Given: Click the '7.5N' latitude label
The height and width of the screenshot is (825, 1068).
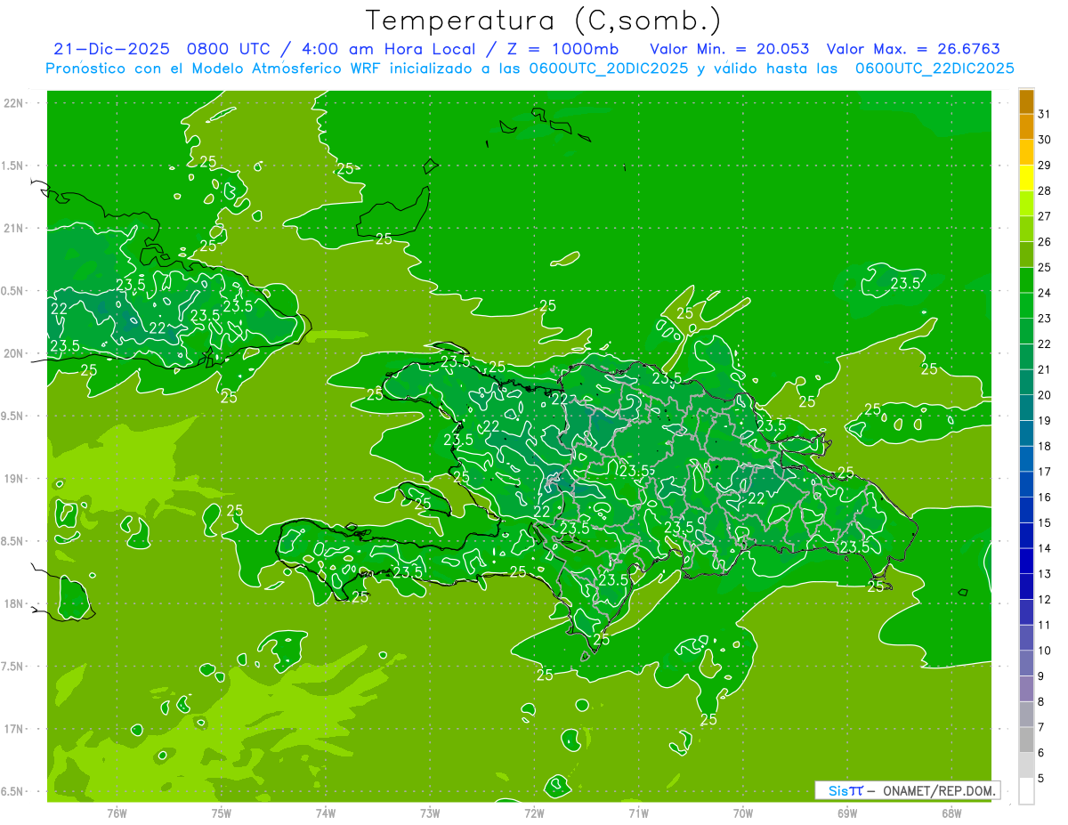Looking at the screenshot, I should click(x=13, y=666).
